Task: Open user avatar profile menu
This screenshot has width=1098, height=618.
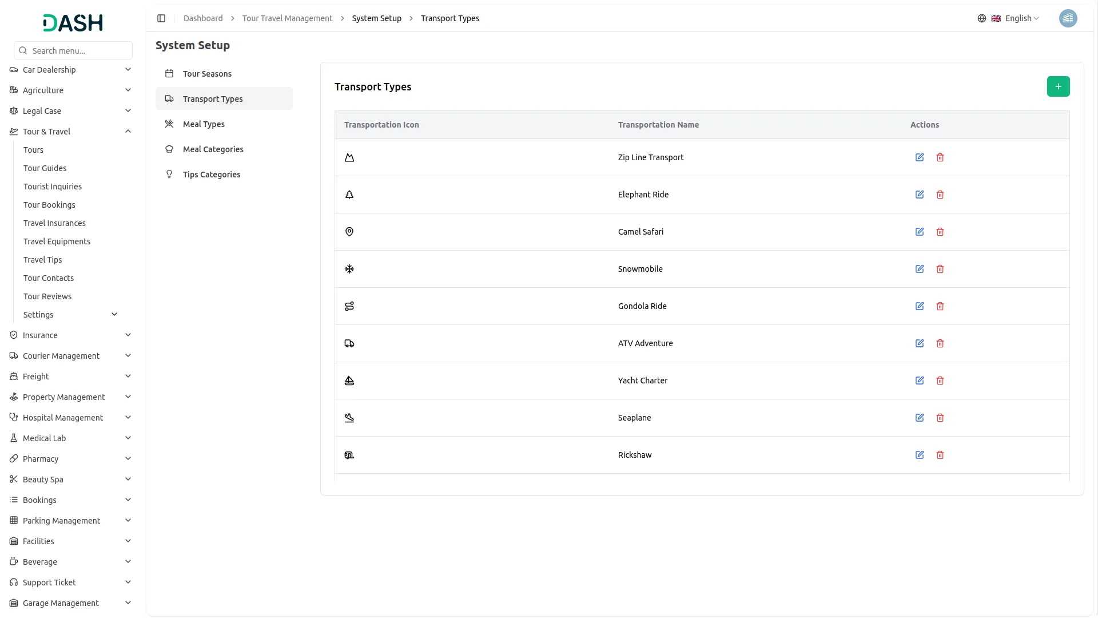Action: tap(1068, 18)
